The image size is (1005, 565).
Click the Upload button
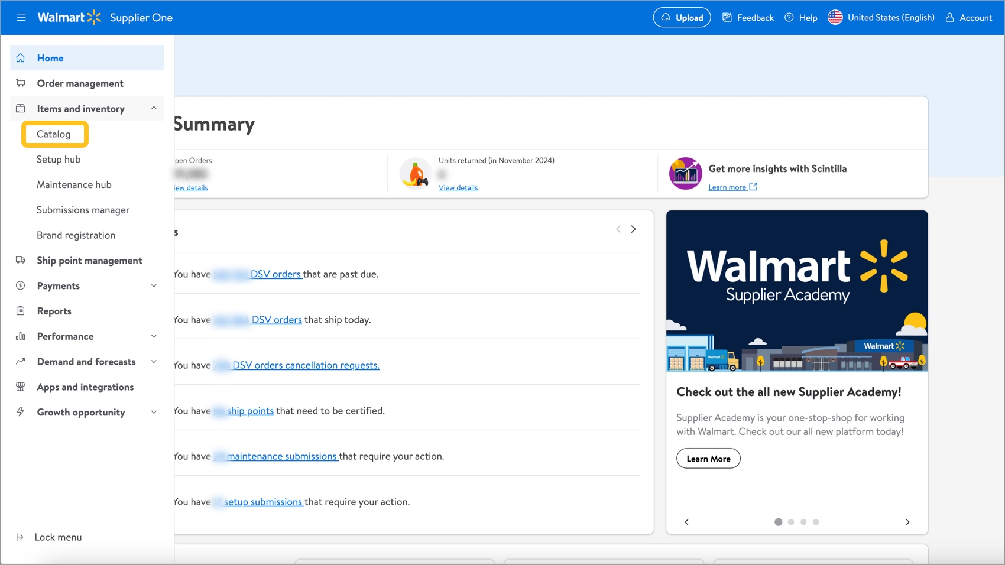tap(682, 17)
